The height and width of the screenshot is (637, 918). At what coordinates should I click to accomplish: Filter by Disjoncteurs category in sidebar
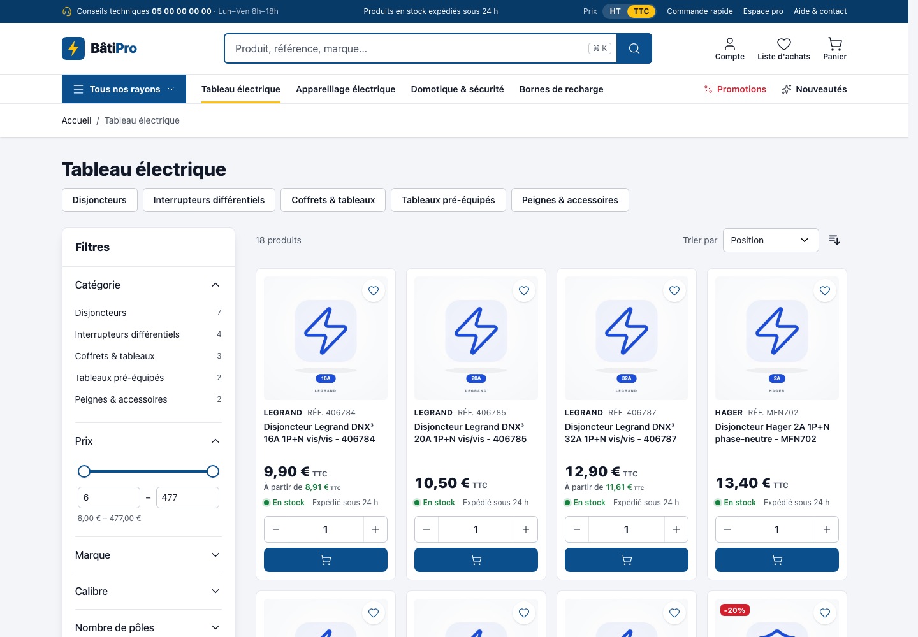pos(148,313)
